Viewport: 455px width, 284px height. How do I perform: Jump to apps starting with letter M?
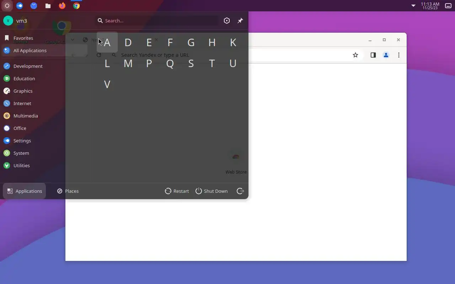(128, 64)
